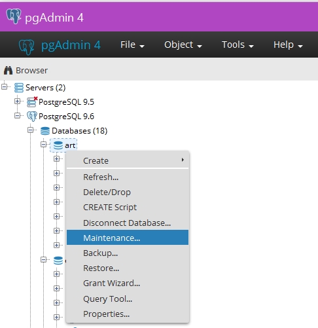Open the Create submenu
Image resolution: width=318 pixels, height=328 pixels.
pos(128,160)
